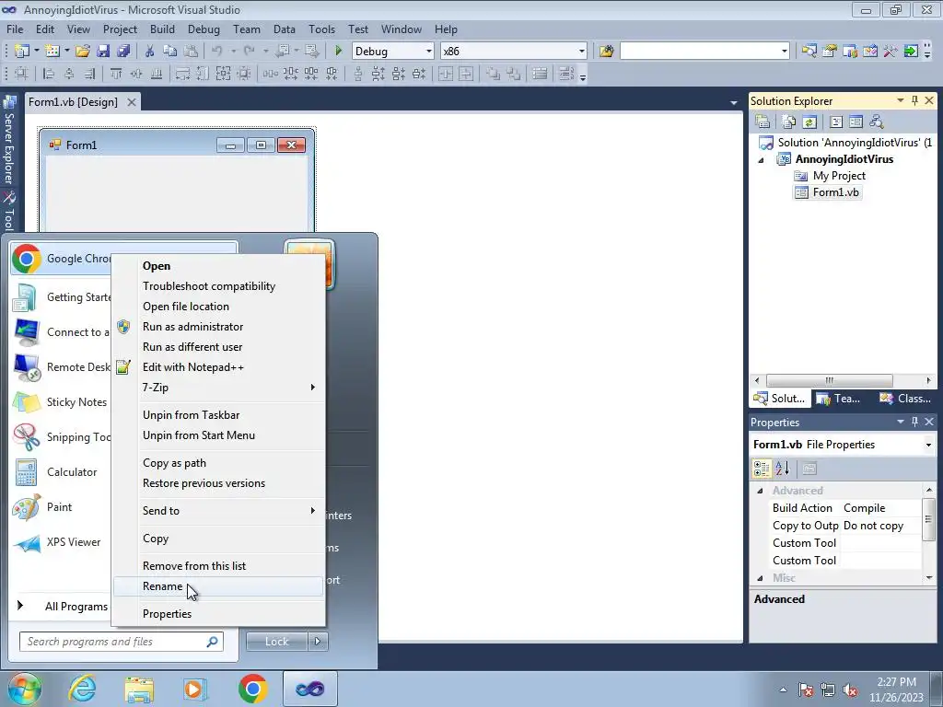
Task: Switch to the Class View panel tab
Action: [906, 399]
